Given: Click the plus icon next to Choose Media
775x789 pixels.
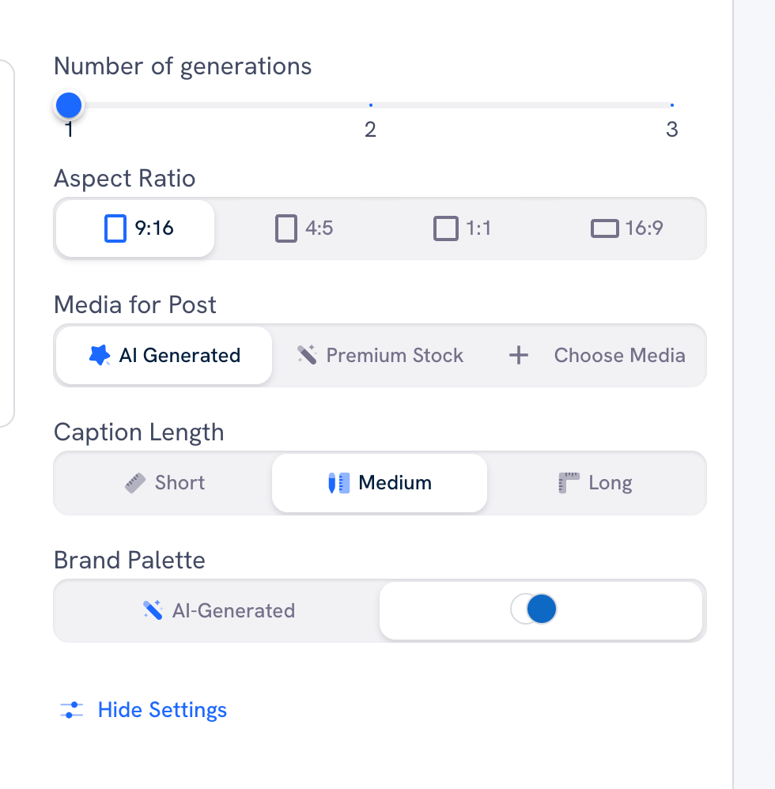Looking at the screenshot, I should (x=518, y=355).
